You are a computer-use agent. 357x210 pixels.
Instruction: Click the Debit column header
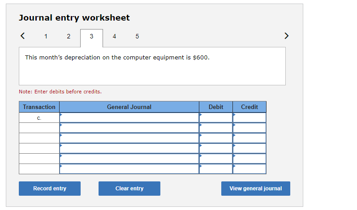pyautogui.click(x=216, y=107)
